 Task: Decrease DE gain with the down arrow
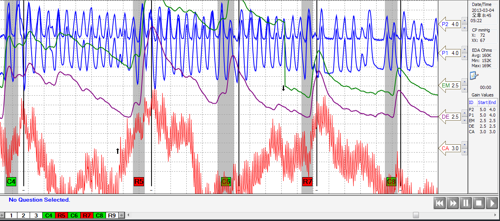pos(464,120)
